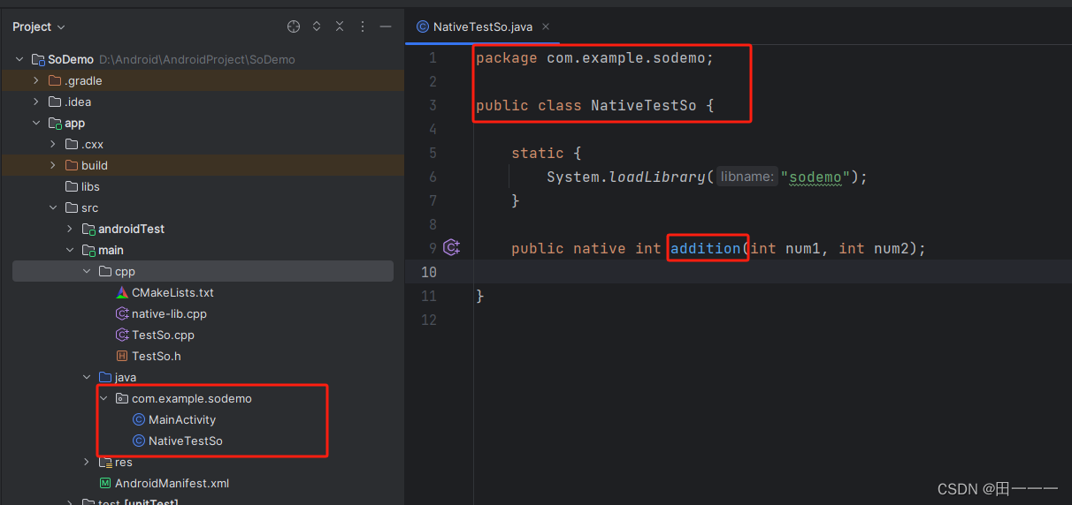The image size is (1072, 505).
Task: Expand the androidTest folder
Action: [x=70, y=229]
